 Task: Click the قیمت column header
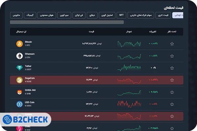(92, 31)
